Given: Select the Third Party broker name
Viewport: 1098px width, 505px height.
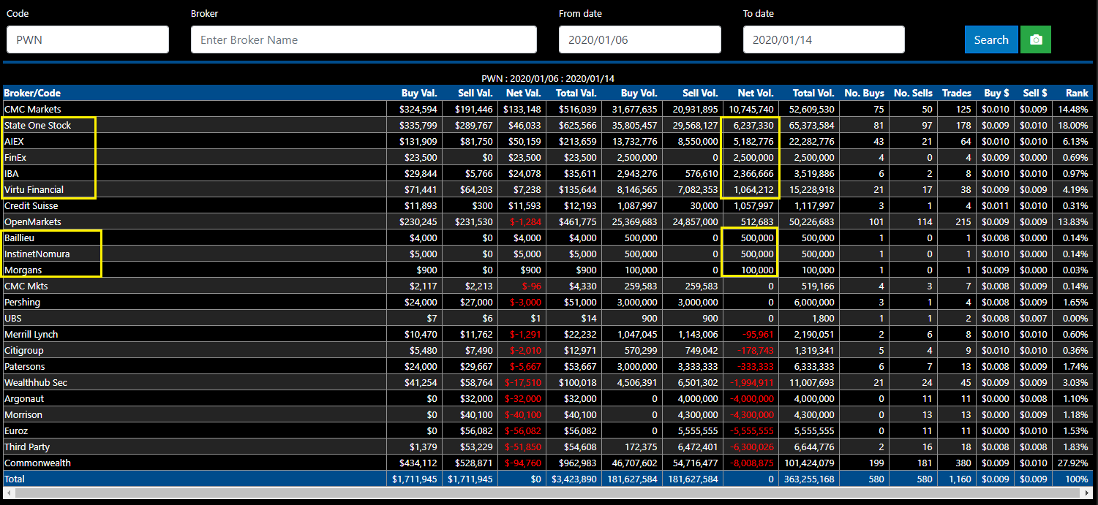Looking at the screenshot, I should pos(26,447).
